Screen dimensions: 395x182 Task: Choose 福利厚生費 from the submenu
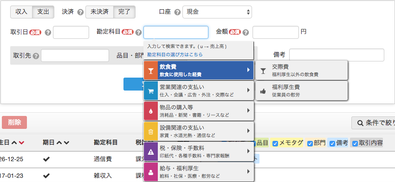(x=302, y=91)
